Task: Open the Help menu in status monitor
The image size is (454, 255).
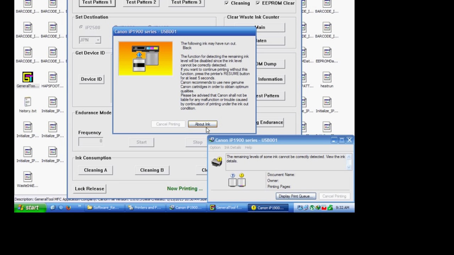Action: point(248,147)
